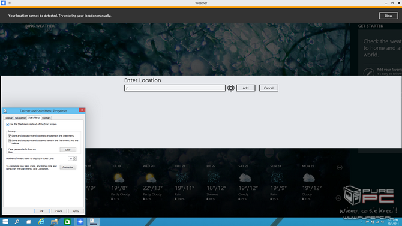Click the Clear personal info button
This screenshot has width=402, height=226.
pyautogui.click(x=68, y=150)
